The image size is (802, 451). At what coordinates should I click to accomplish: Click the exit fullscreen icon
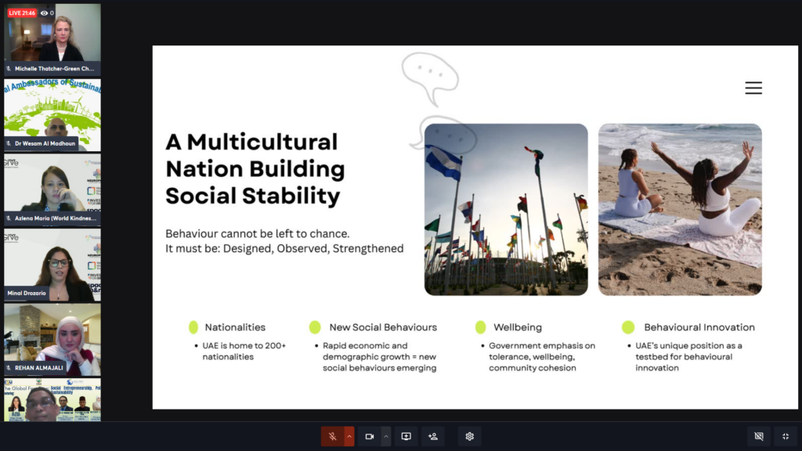coord(786,436)
